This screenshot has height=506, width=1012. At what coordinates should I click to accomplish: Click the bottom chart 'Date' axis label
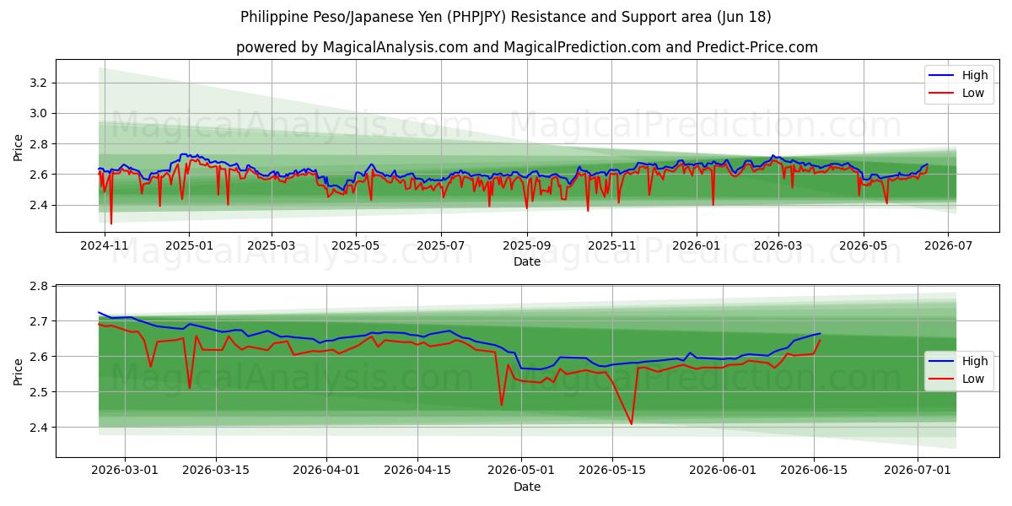click(x=527, y=487)
